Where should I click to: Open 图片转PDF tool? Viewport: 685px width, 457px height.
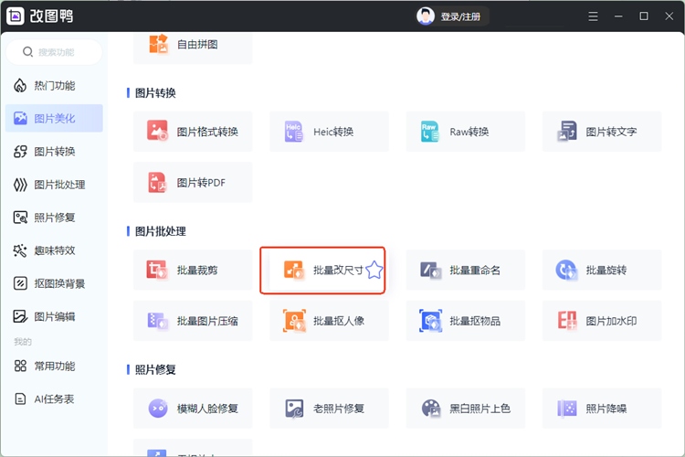coord(193,183)
